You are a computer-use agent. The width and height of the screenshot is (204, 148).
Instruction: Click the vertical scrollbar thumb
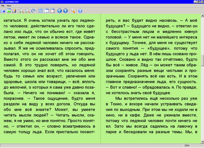202,61
